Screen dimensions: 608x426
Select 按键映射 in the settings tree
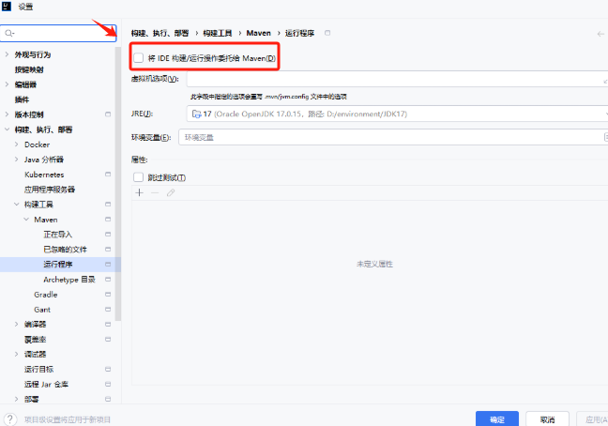coord(29,69)
